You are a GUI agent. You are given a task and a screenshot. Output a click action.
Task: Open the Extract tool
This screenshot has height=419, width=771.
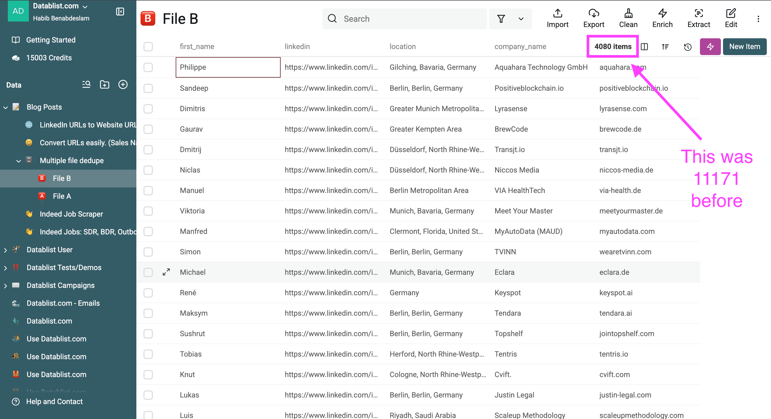pyautogui.click(x=698, y=18)
